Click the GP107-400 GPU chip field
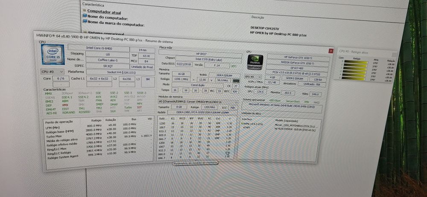This screenshot has width=427, height=197. (x=297, y=68)
